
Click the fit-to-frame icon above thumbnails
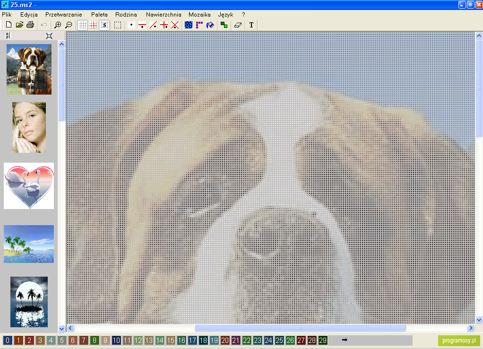point(49,36)
